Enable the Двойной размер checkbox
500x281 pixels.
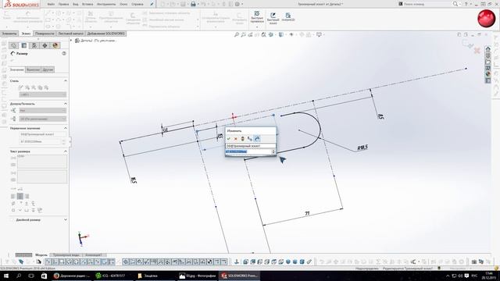click(x=12, y=220)
